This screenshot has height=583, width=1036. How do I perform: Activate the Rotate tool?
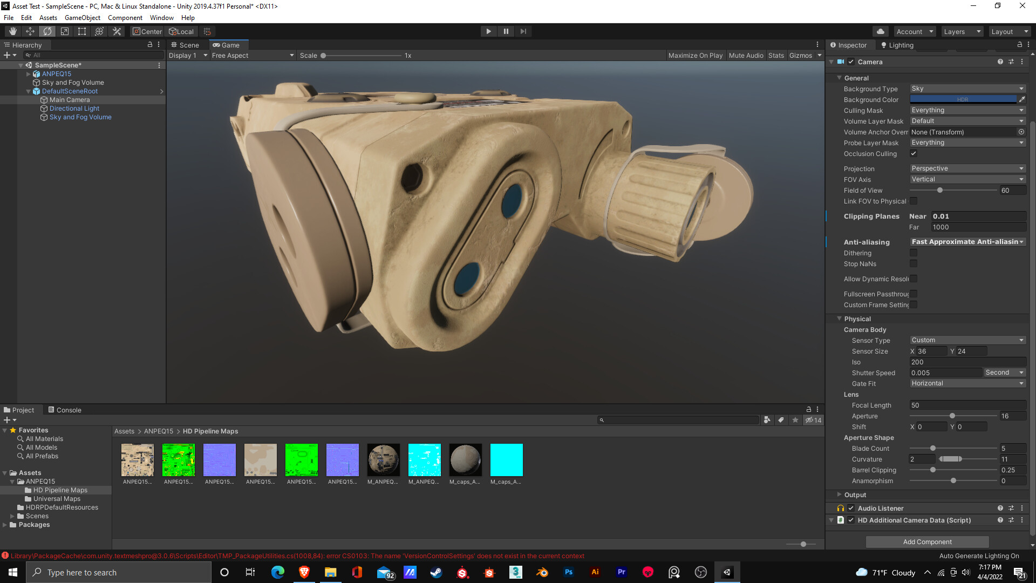[47, 31]
